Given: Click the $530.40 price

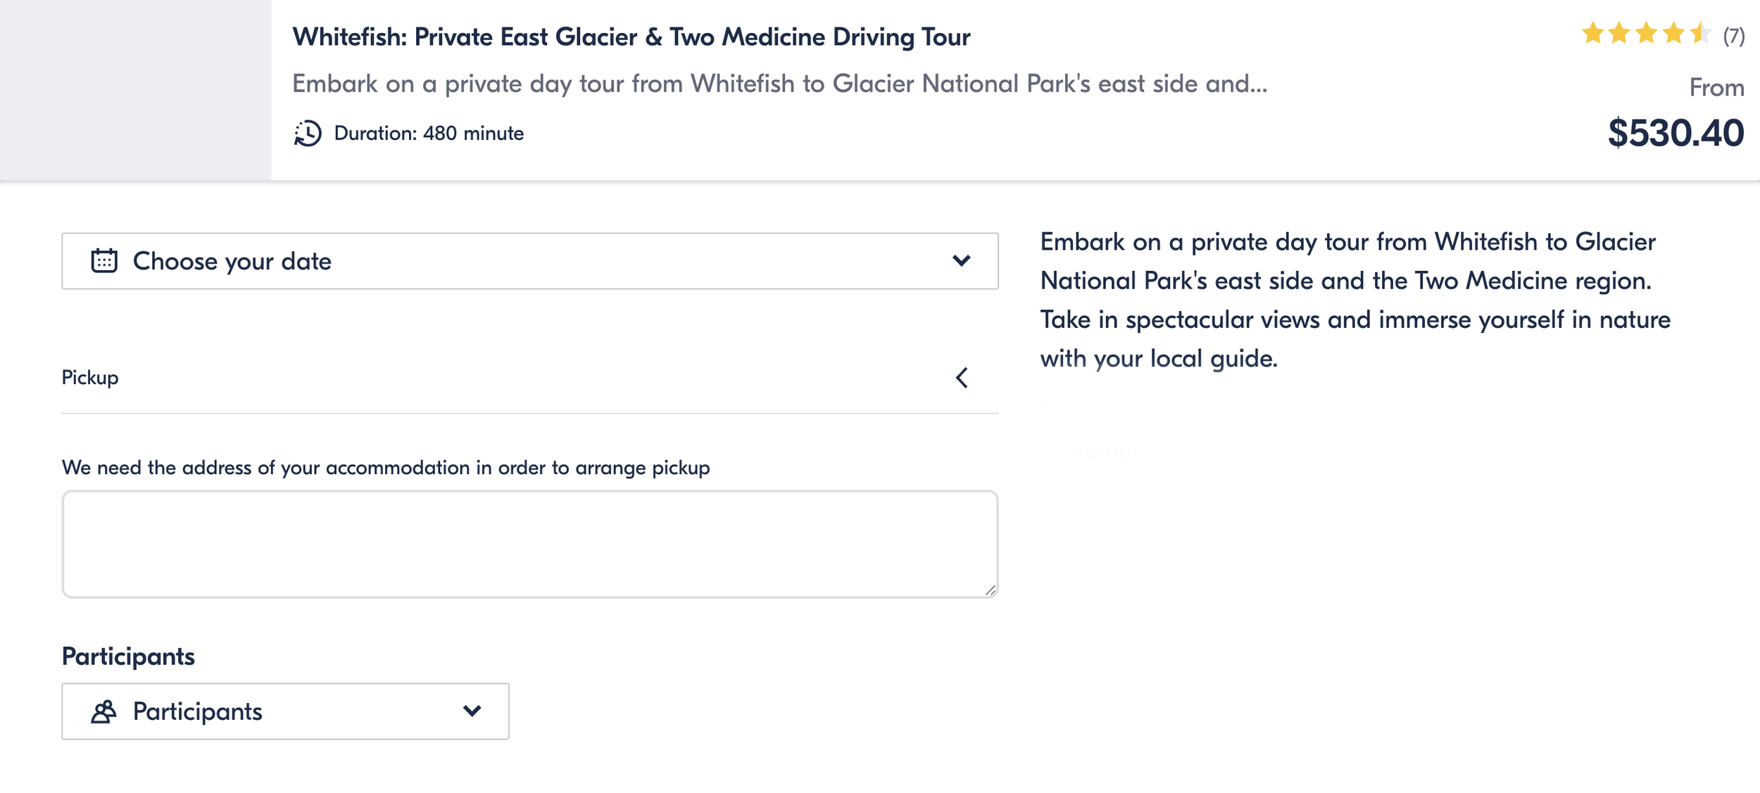Looking at the screenshot, I should 1676,133.
